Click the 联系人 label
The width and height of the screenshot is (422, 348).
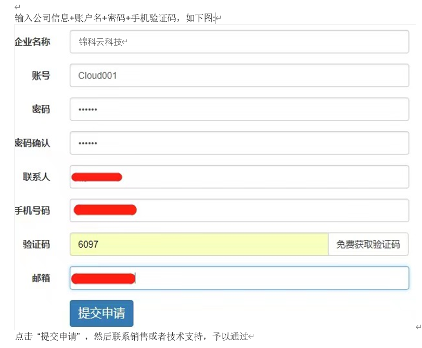click(36, 177)
